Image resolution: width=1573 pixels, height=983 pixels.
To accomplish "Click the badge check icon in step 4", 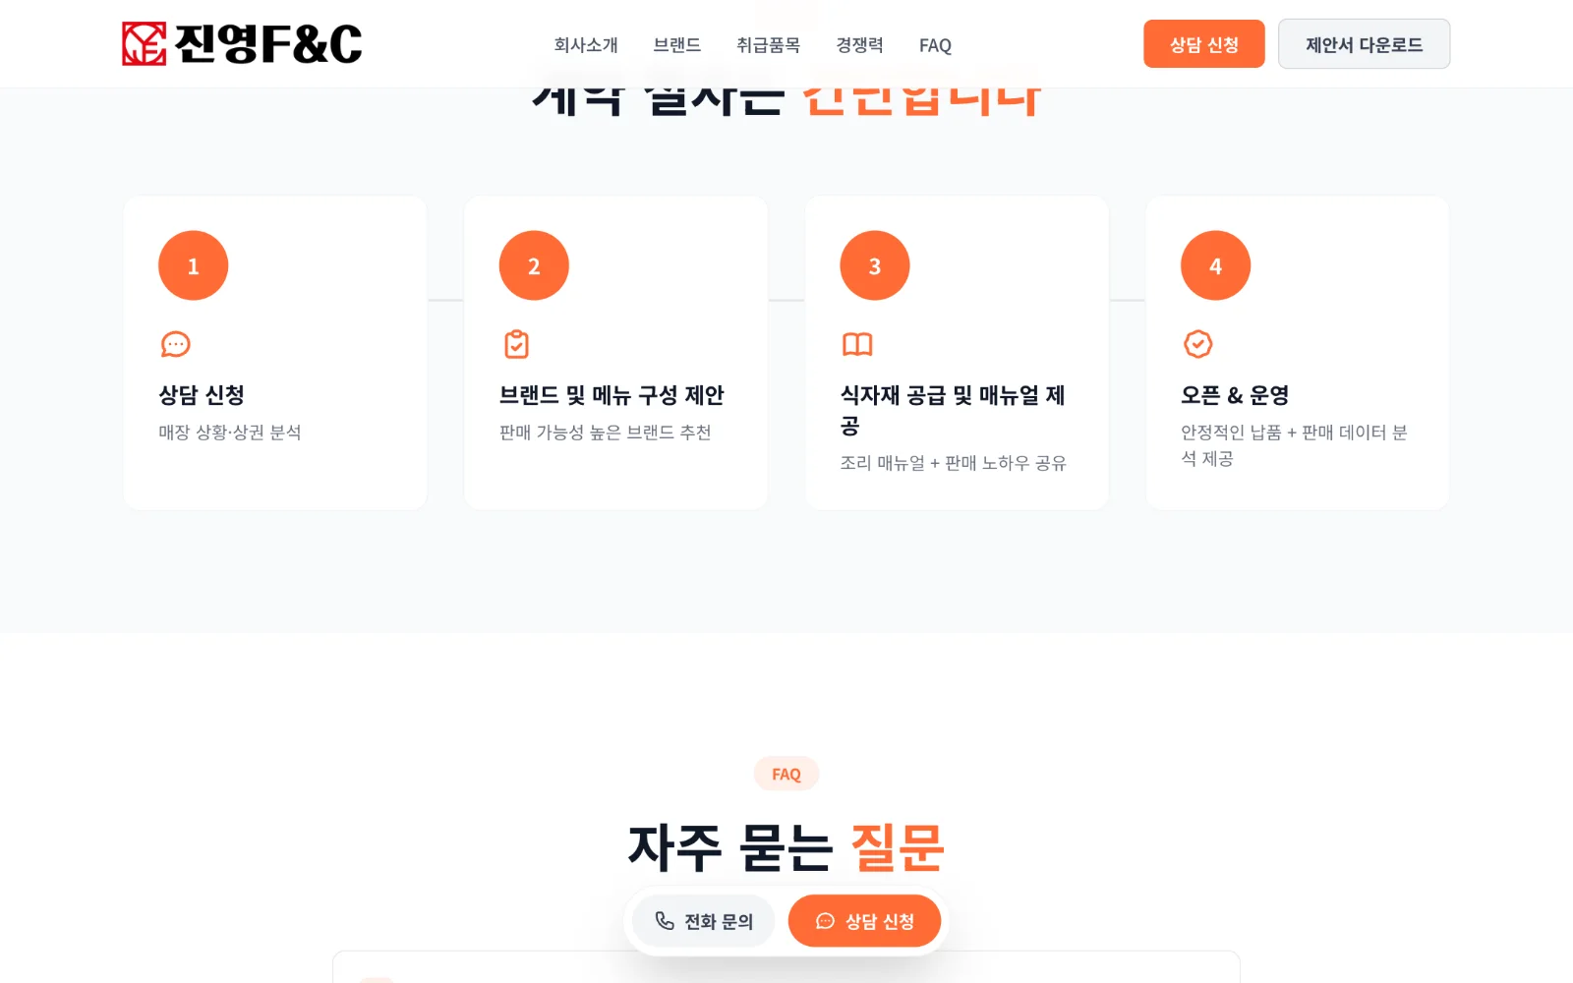I will [x=1197, y=344].
